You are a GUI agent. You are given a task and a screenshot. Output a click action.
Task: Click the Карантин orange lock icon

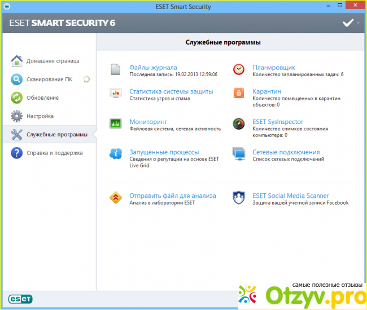(239, 94)
